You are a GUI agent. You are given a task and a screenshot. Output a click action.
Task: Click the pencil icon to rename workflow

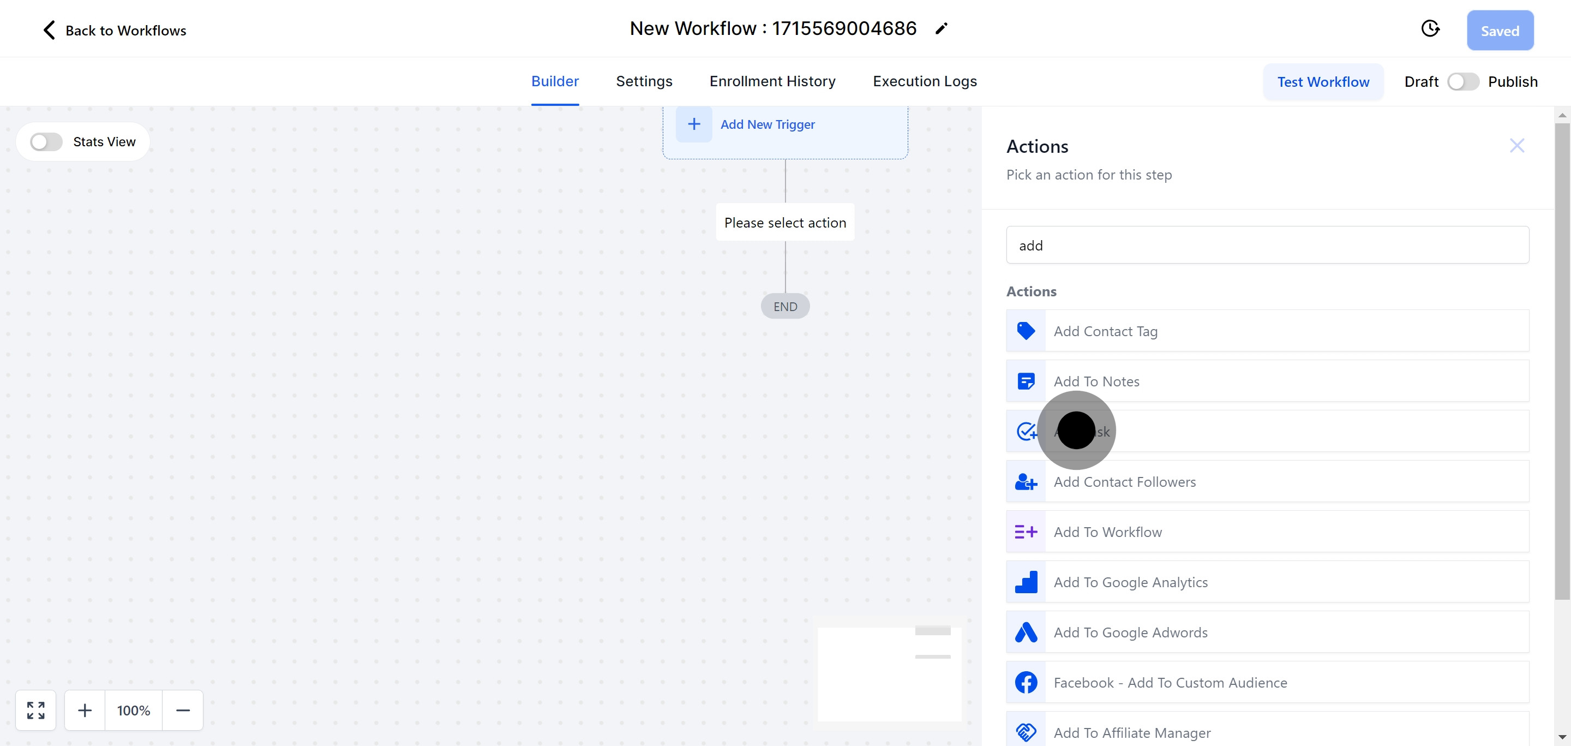(x=941, y=29)
